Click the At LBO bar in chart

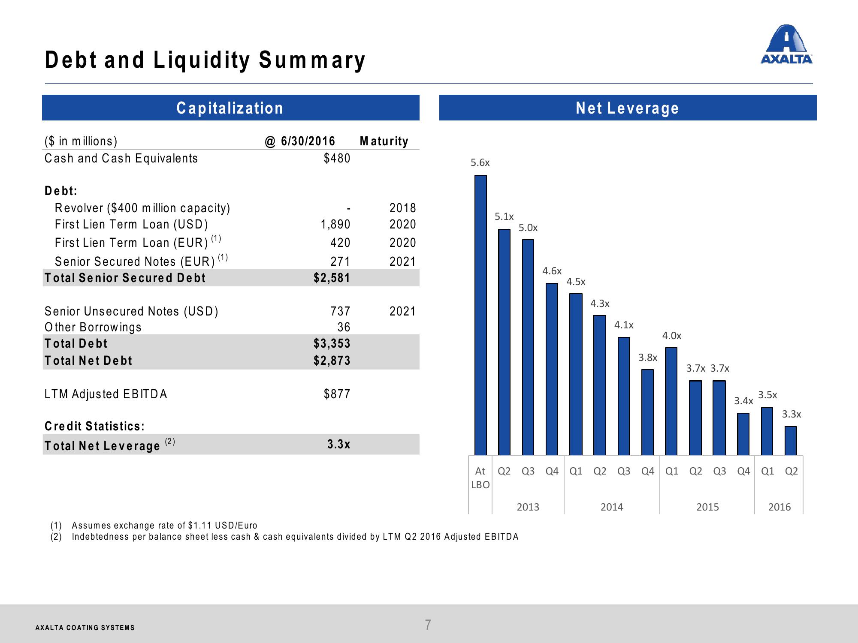(480, 315)
